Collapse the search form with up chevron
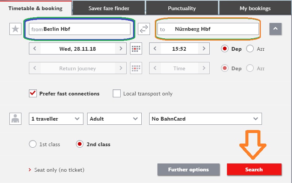Image resolution: width=292 pixels, height=183 pixels. (x=275, y=29)
